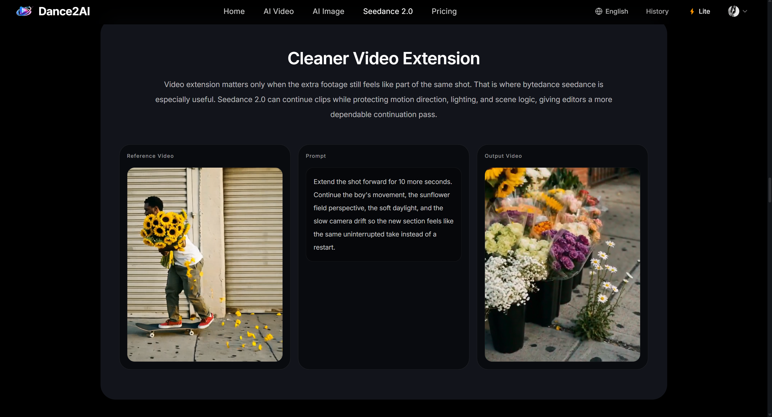The width and height of the screenshot is (772, 417).
Task: Click the lightning bolt plan icon
Action: (692, 11)
